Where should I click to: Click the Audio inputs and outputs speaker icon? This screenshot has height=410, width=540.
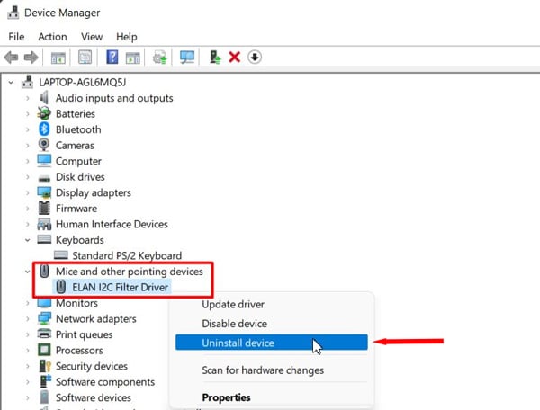44,98
